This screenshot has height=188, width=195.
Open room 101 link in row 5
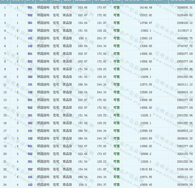pyautogui.click(x=30, y=38)
